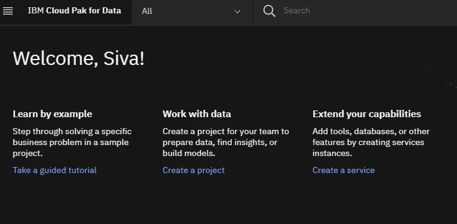Image resolution: width=457 pixels, height=224 pixels.
Task: Focus the Search input field
Action: (354, 11)
